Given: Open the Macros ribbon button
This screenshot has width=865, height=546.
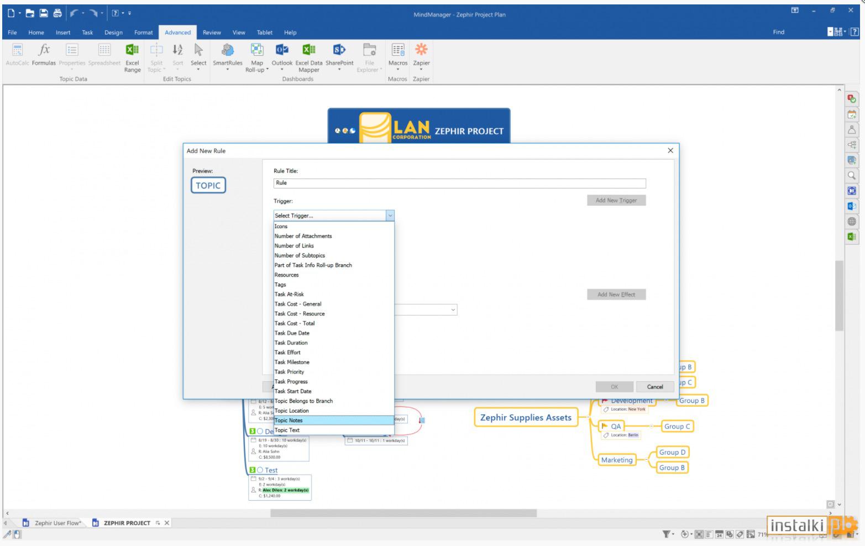Looking at the screenshot, I should pyautogui.click(x=397, y=57).
